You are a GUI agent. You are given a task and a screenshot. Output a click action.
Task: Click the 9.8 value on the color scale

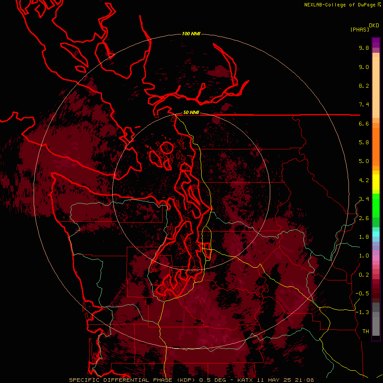pos(364,48)
